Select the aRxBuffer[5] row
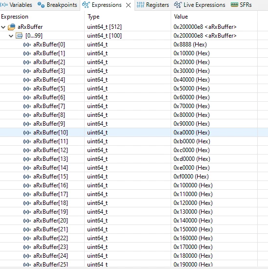The width and height of the screenshot is (268, 269). (x=134, y=89)
